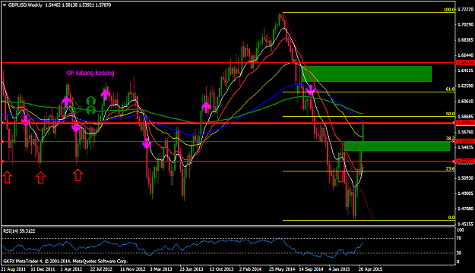The image size is (475, 273).
Task: Click the 1.60610 price scale value
Action: pos(466,102)
